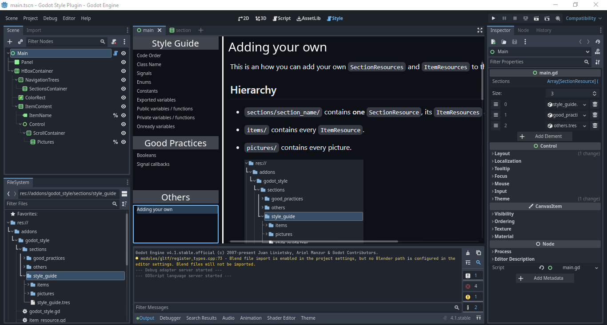Screen dimensions: 607x325
Task: Open Inspector history clock icon
Action: 598,42
